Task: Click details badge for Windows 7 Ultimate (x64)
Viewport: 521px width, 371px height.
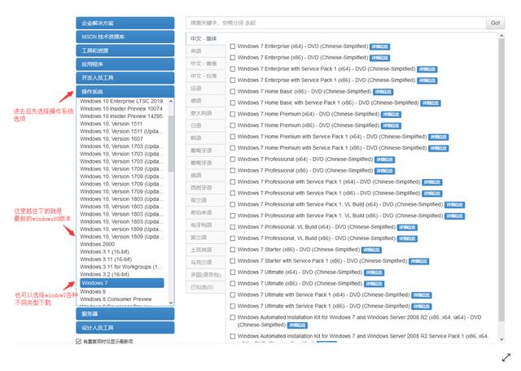Action: tap(372, 272)
